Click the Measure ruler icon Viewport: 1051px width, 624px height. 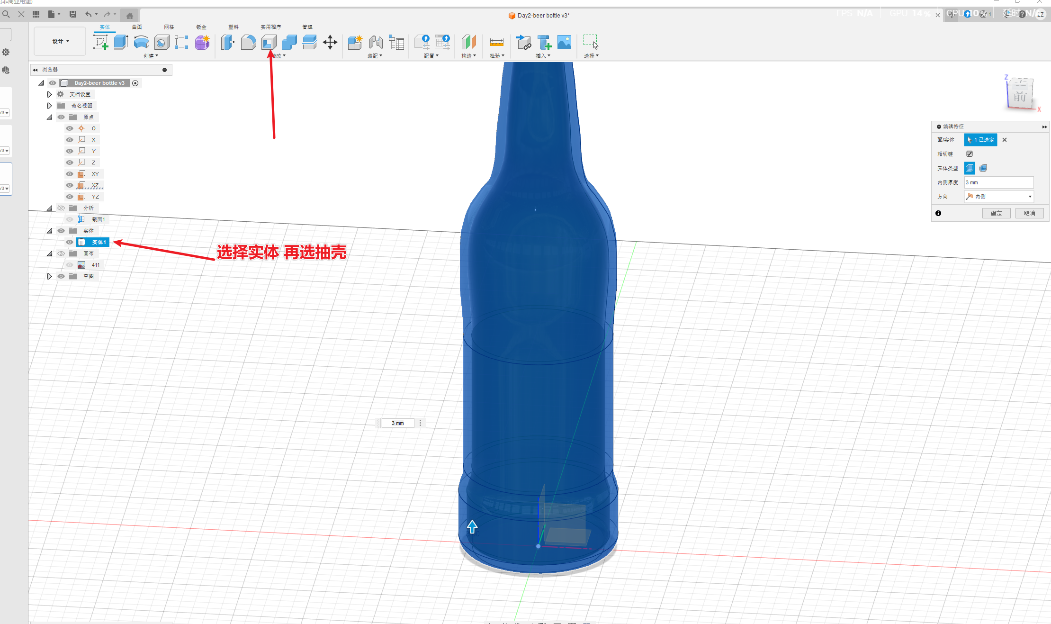click(x=496, y=42)
